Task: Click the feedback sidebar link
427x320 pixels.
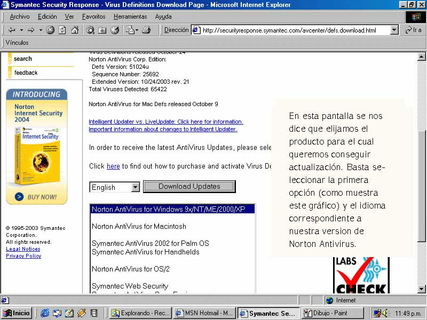Action: 26,73
